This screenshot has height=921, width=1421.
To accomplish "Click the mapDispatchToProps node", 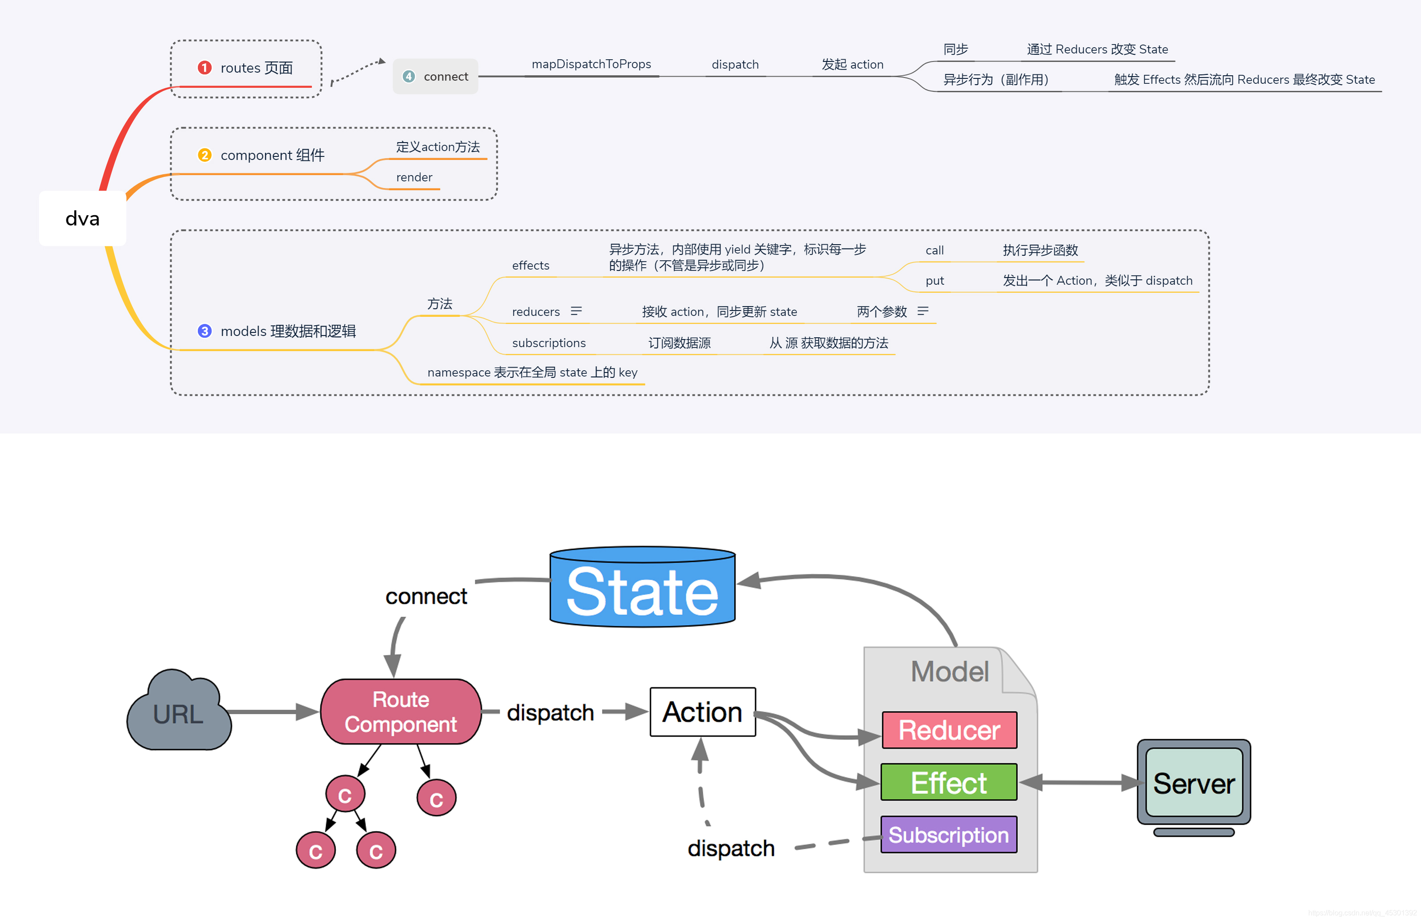I will click(591, 64).
